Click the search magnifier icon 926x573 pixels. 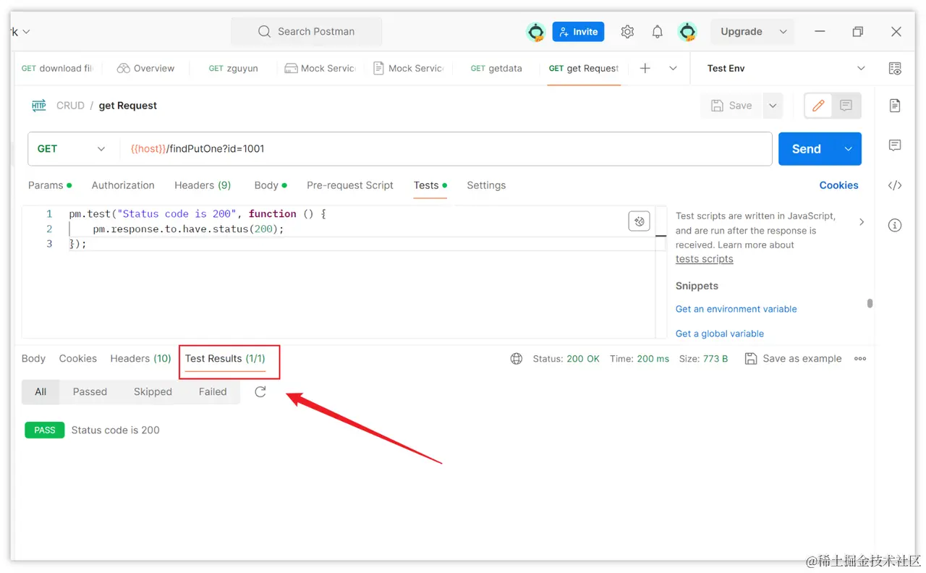coord(264,31)
